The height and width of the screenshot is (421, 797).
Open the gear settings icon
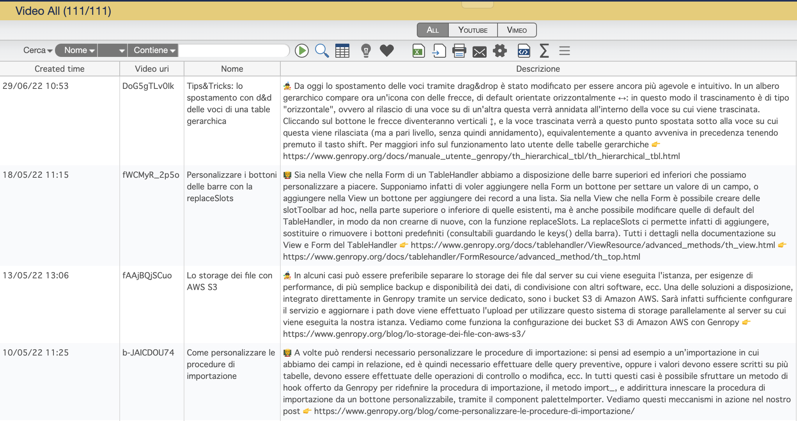500,51
